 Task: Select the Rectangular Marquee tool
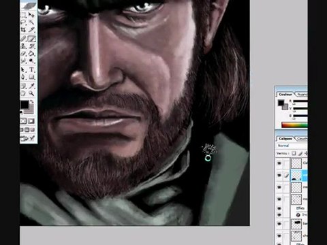23,15
